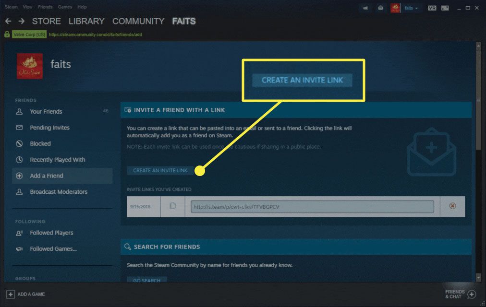486x307 pixels.
Task: Click the 46 friends count
Action: click(106, 111)
